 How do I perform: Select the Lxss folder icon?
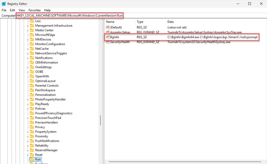point(32,21)
